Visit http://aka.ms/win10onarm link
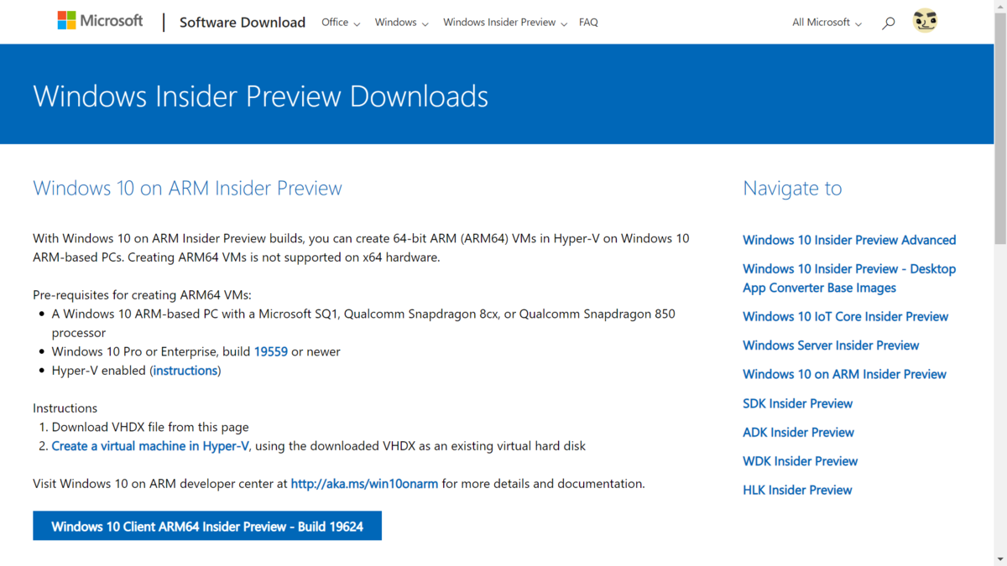Viewport: 1007px width, 566px height. (x=364, y=484)
